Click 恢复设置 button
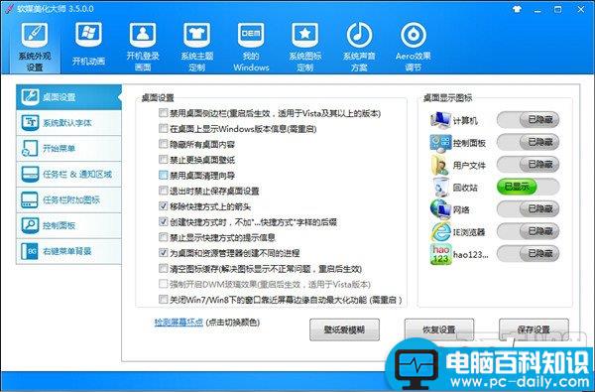 (x=439, y=329)
